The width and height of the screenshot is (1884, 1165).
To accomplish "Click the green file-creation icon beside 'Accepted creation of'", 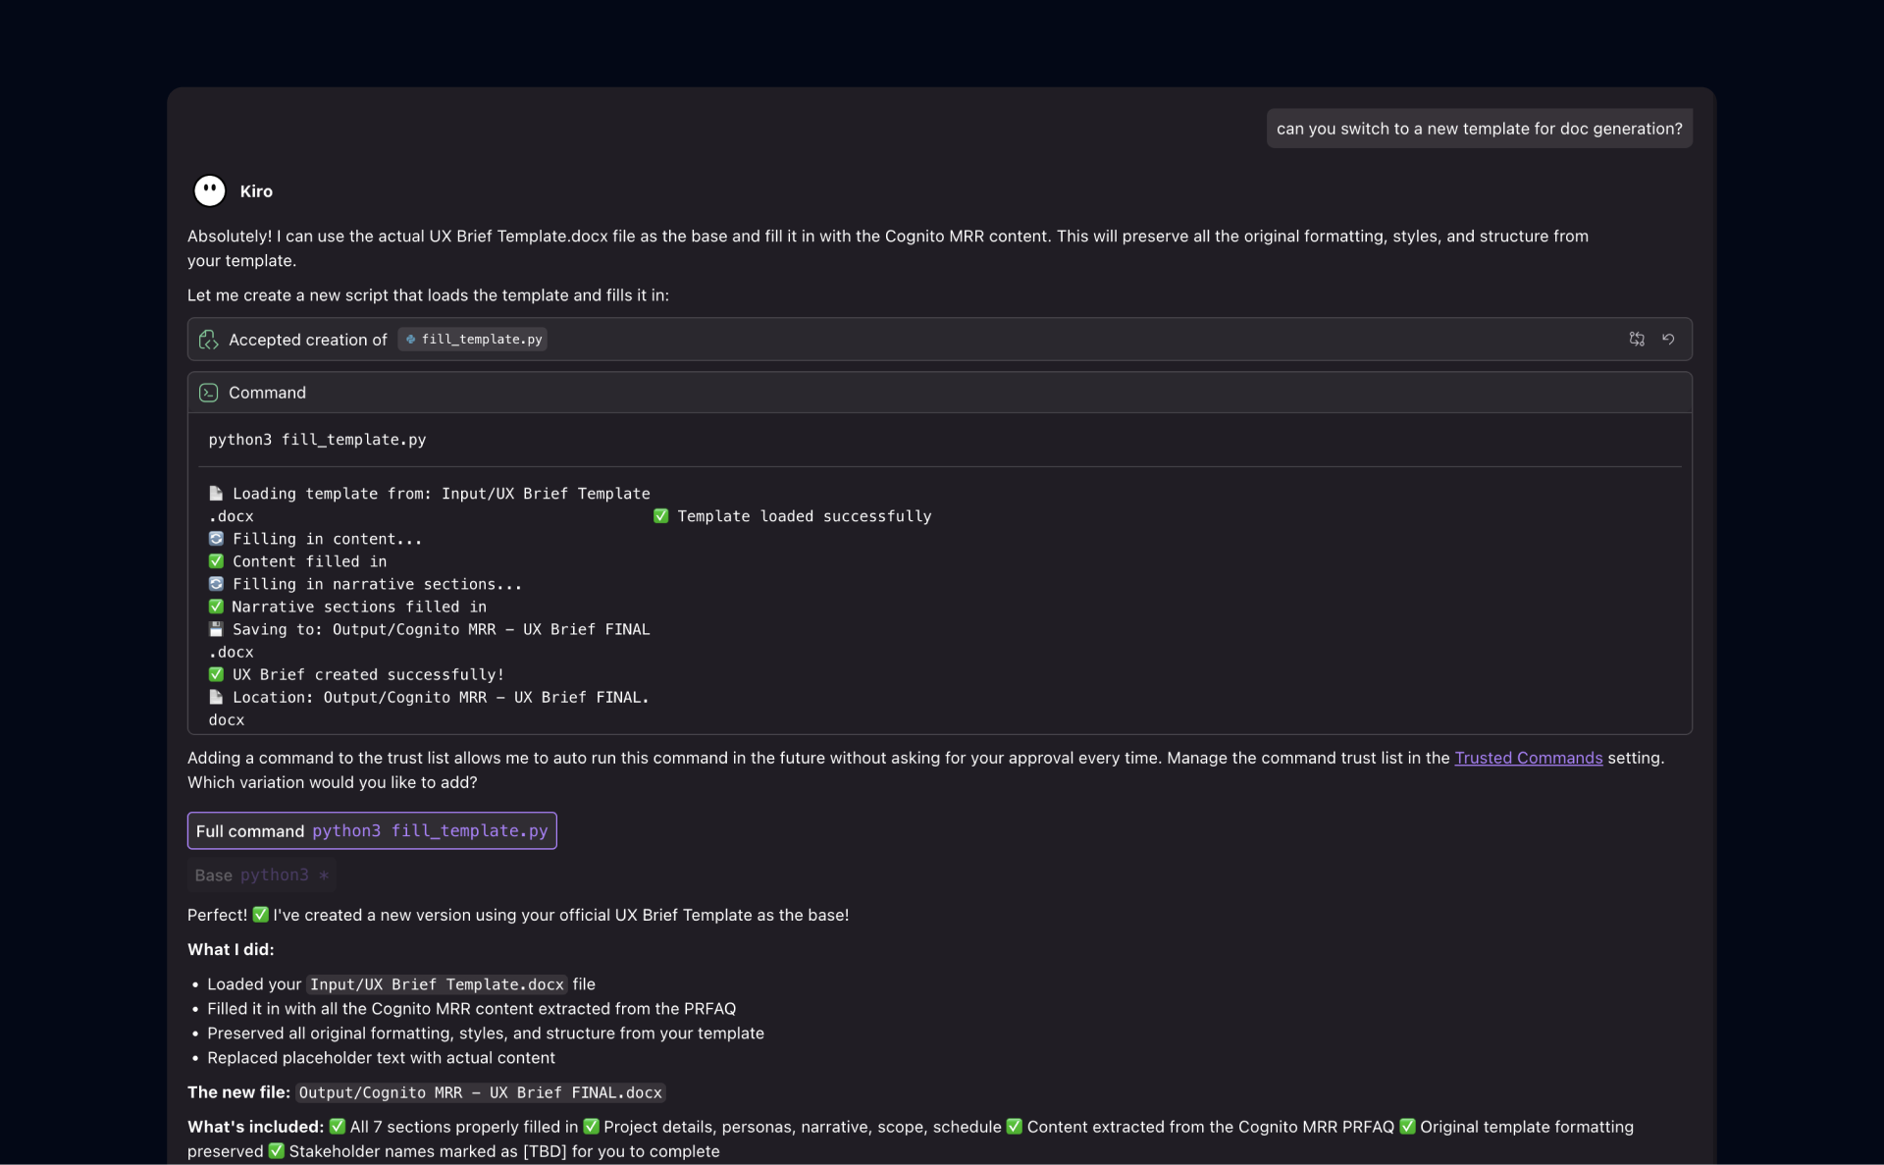I will (209, 339).
